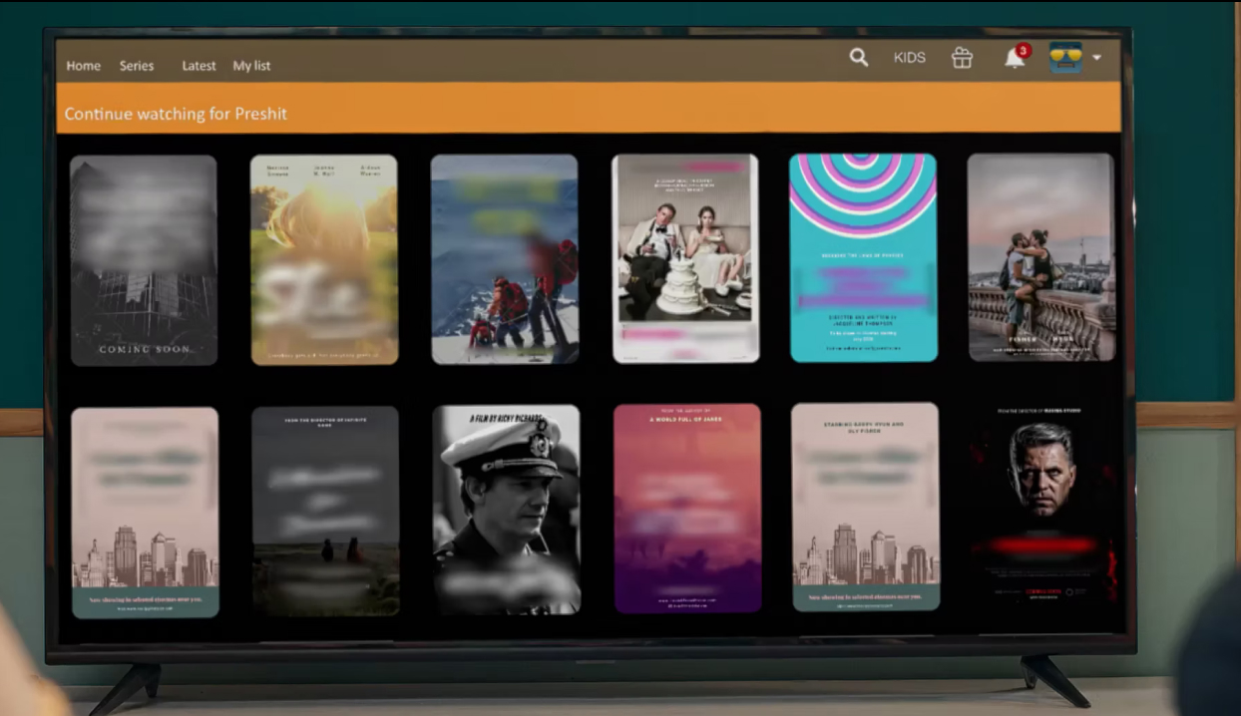Open notifications bell with badge
The height and width of the screenshot is (716, 1241).
(x=1015, y=58)
